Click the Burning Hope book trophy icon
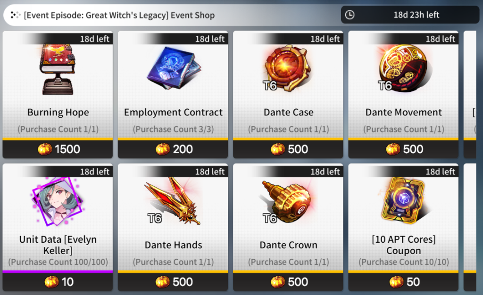This screenshot has width=483, height=295. coord(58,69)
